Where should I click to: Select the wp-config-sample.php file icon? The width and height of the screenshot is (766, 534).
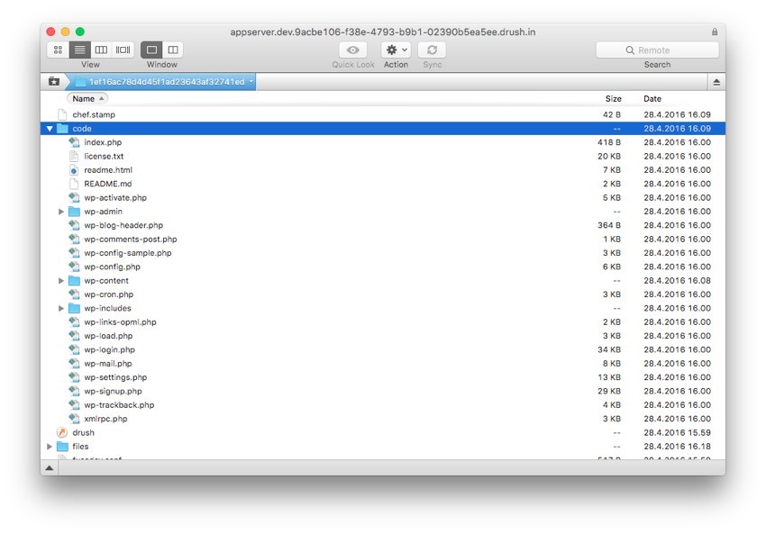coord(74,253)
